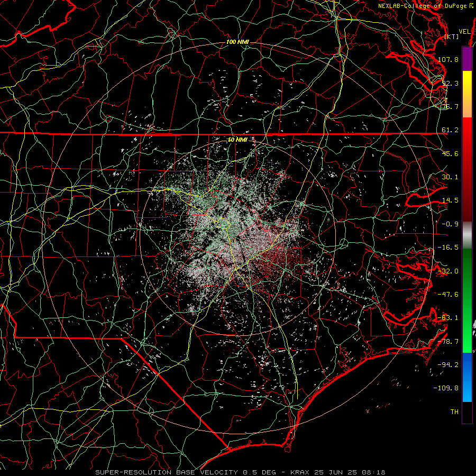The image size is (476, 476).
Task: Click the -94.2 velocity scale value
Action: pyautogui.click(x=448, y=365)
